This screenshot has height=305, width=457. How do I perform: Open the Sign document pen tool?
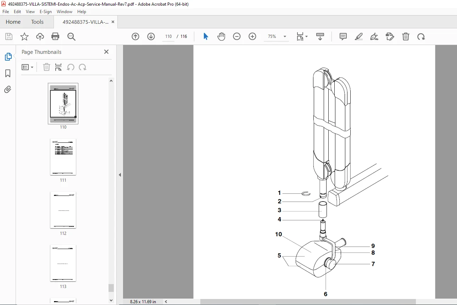point(374,36)
